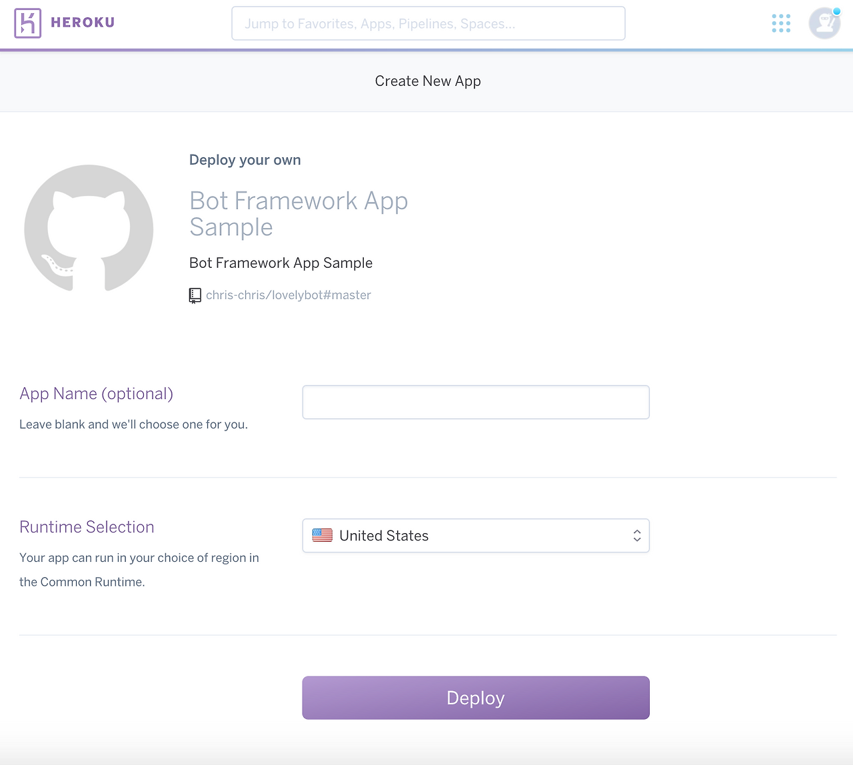Expand region choices to change from United States
853x765 pixels.
click(x=475, y=535)
